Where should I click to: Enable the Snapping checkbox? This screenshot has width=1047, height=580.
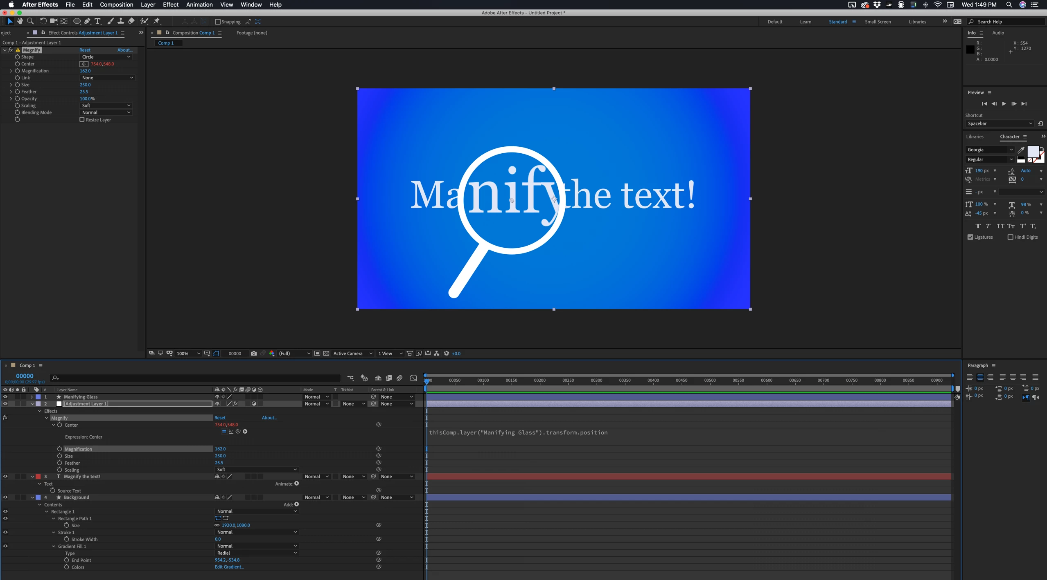coord(218,22)
